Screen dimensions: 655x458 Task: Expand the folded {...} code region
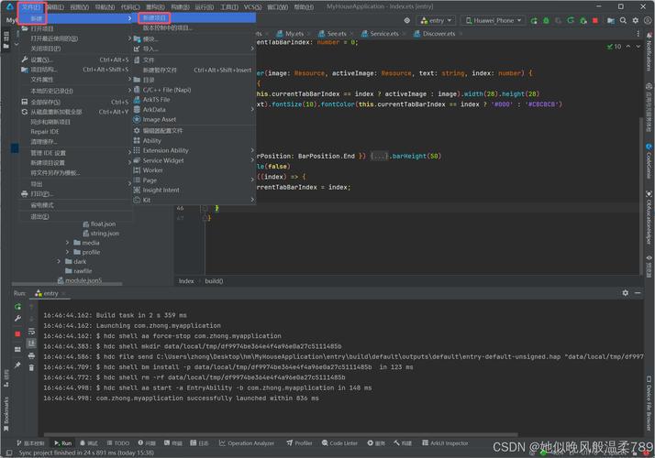coord(379,156)
